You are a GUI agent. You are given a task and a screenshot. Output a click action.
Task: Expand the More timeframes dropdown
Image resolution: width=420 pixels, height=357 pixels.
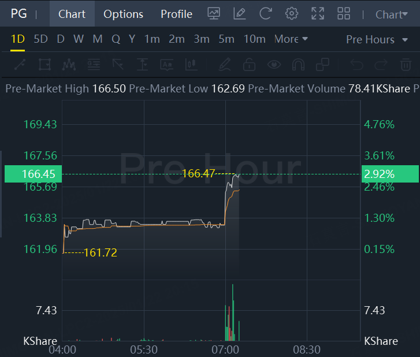pos(291,39)
